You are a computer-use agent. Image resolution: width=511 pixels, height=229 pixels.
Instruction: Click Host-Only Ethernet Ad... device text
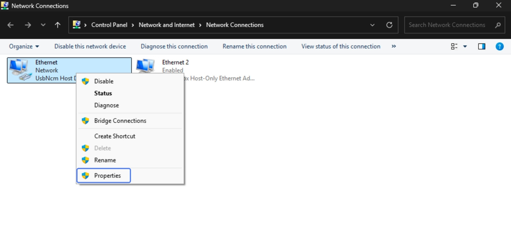click(x=219, y=78)
